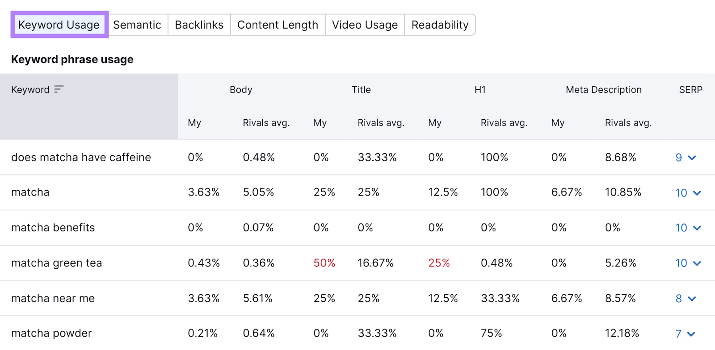
Task: Open SERP chevron for 'matcha benefits'
Action: tap(697, 228)
